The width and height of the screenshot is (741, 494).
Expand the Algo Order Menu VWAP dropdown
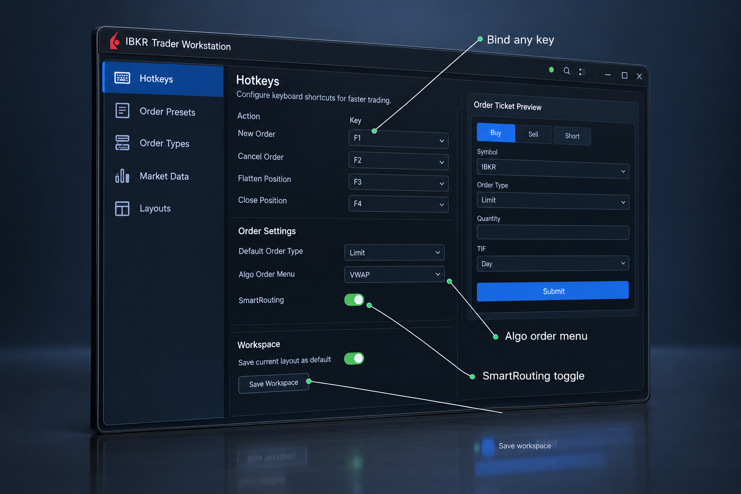tap(394, 274)
